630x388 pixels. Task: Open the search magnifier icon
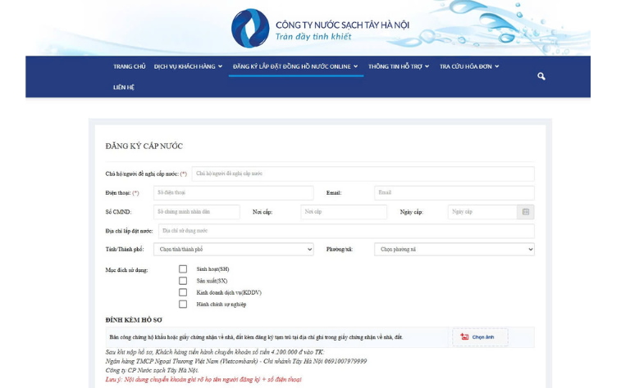tap(541, 76)
